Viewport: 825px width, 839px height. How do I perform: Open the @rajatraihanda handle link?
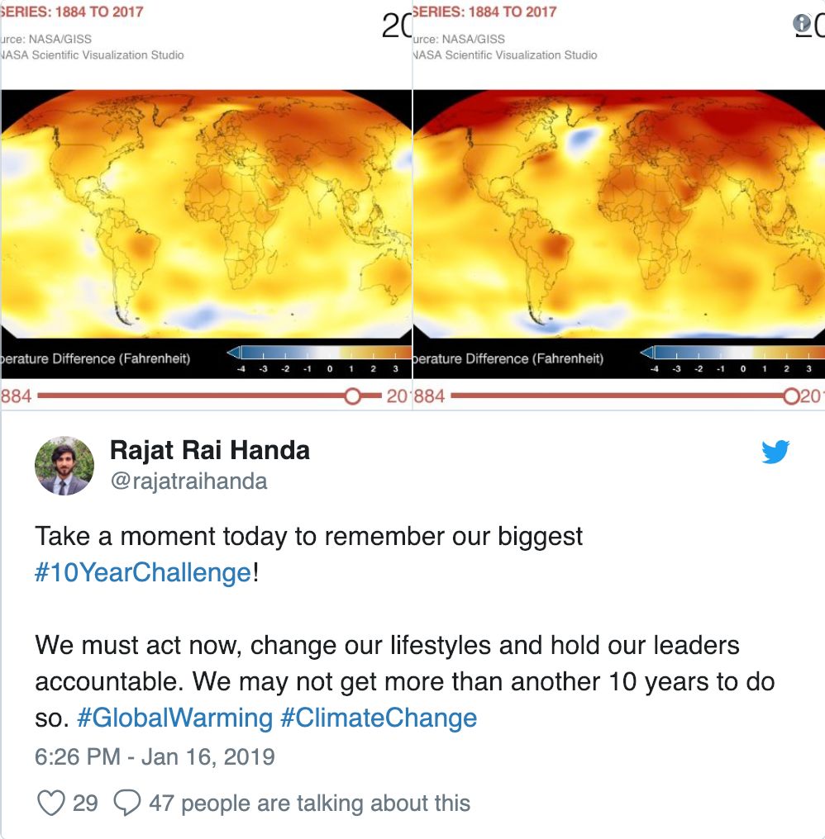[188, 481]
